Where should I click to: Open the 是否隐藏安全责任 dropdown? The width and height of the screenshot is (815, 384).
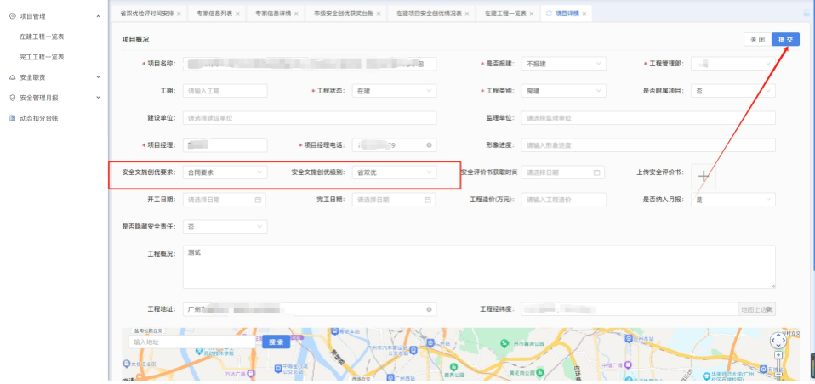pyautogui.click(x=225, y=227)
